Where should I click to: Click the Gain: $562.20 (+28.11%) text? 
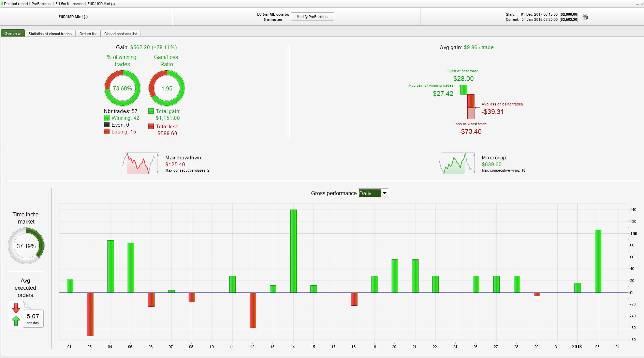pos(146,47)
